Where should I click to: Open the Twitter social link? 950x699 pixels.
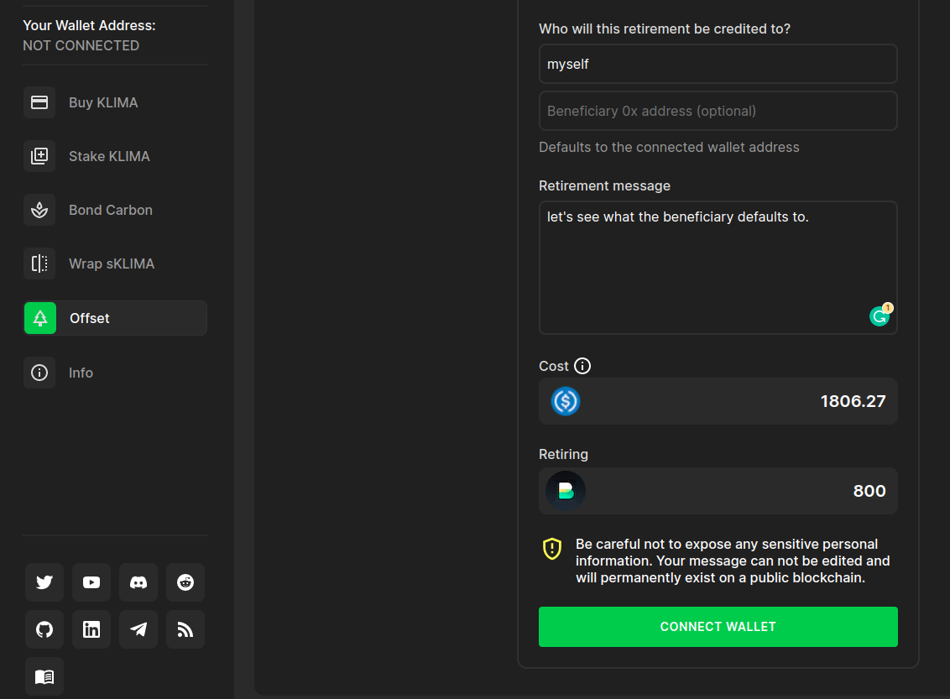coord(44,582)
